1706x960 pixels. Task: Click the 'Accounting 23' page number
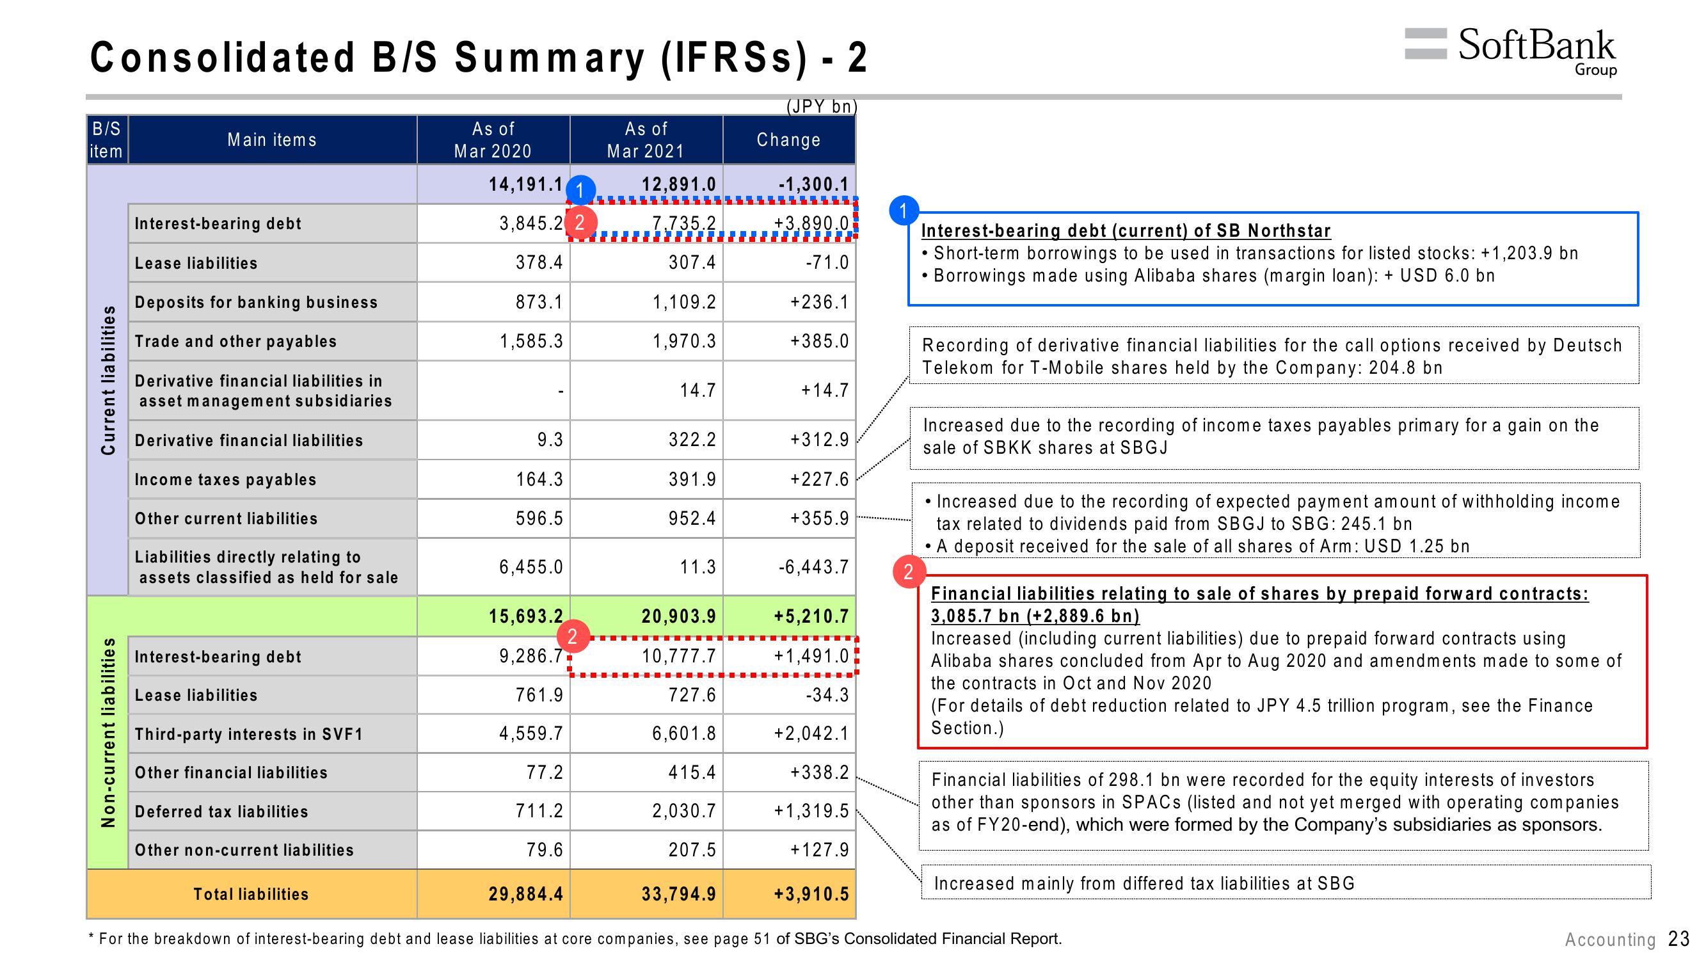(x=1628, y=940)
